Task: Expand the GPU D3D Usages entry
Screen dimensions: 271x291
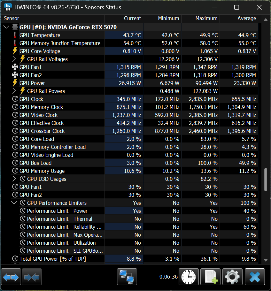Action: tap(14, 179)
